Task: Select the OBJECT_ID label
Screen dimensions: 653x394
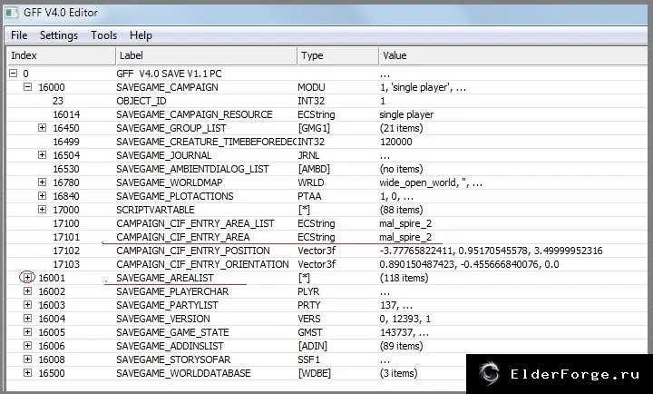Action: point(141,101)
